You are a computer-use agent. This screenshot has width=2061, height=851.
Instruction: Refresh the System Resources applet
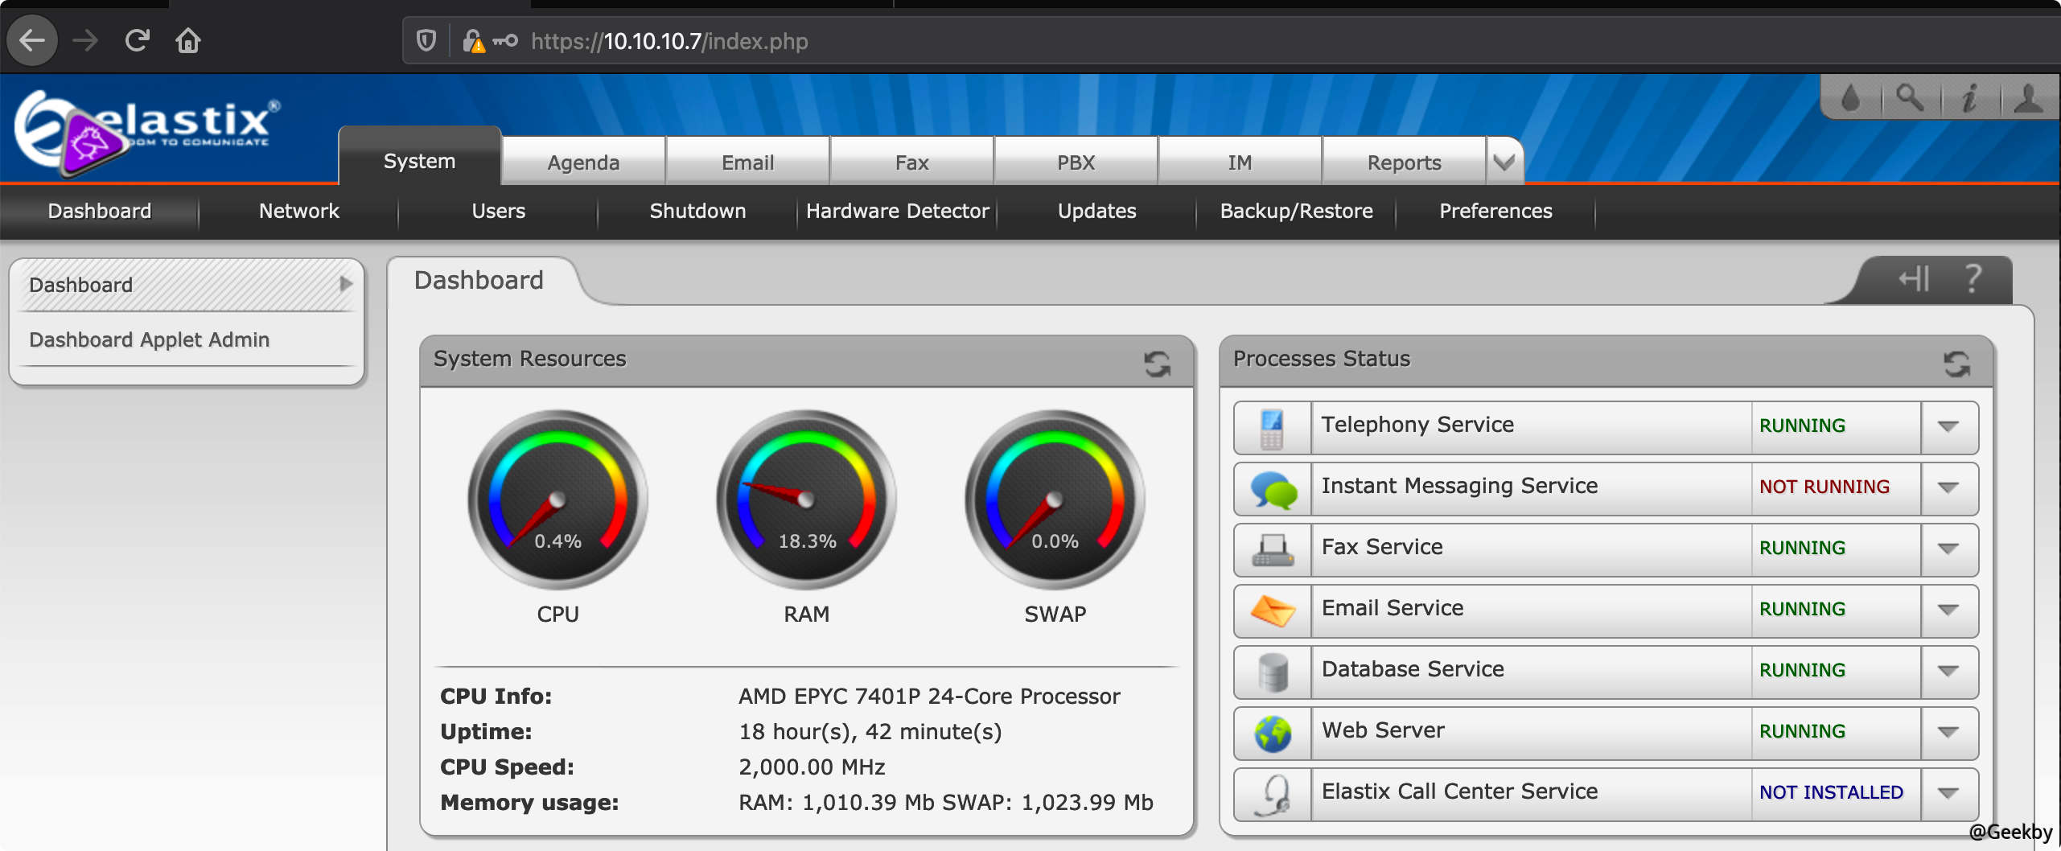point(1157,364)
